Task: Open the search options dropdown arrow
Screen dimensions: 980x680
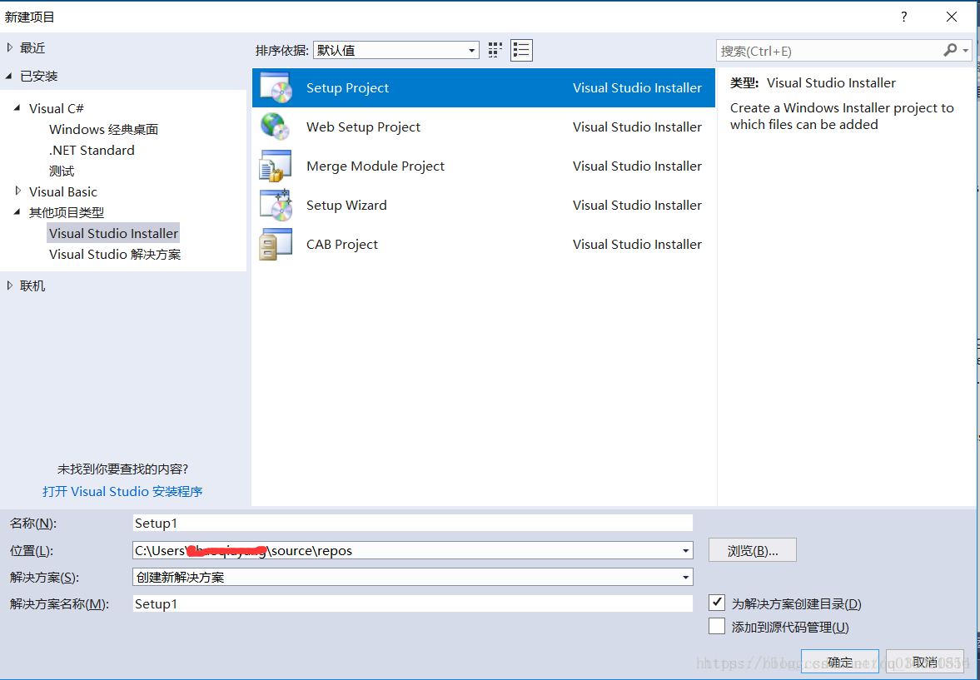Action: click(966, 50)
